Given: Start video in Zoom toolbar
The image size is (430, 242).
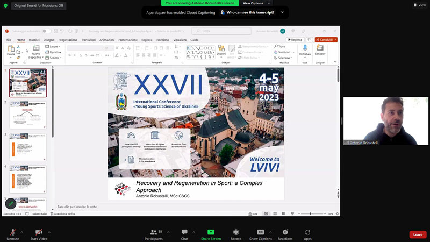Looking at the screenshot, I should click(x=39, y=234).
